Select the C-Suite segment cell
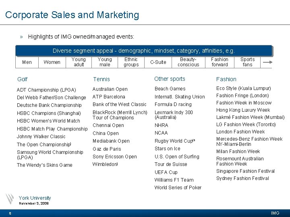290x217 pixels. tap(158, 62)
